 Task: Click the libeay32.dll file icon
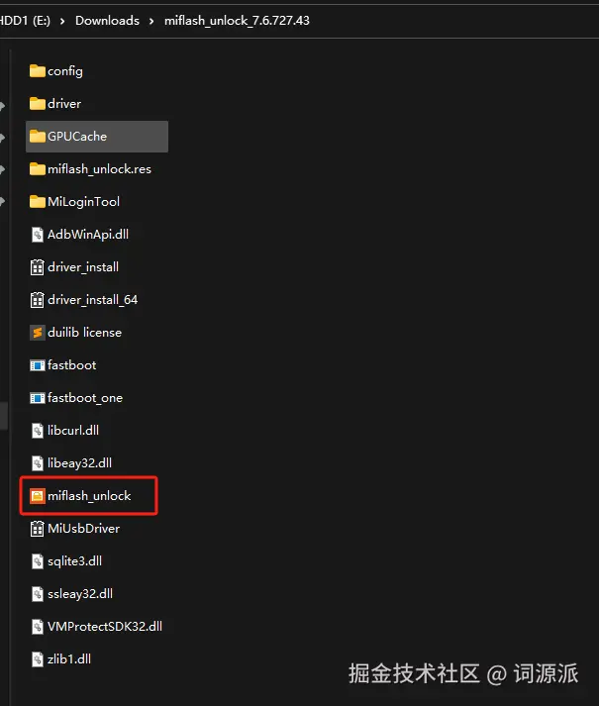point(38,462)
